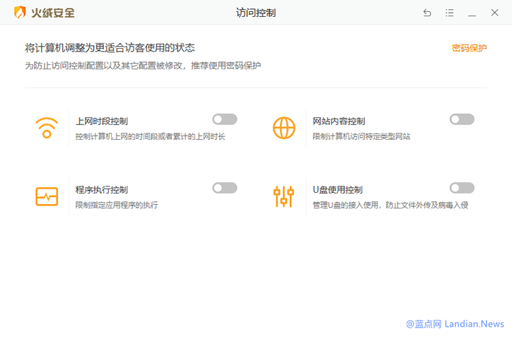Open the 密码保护 link

pyautogui.click(x=470, y=48)
